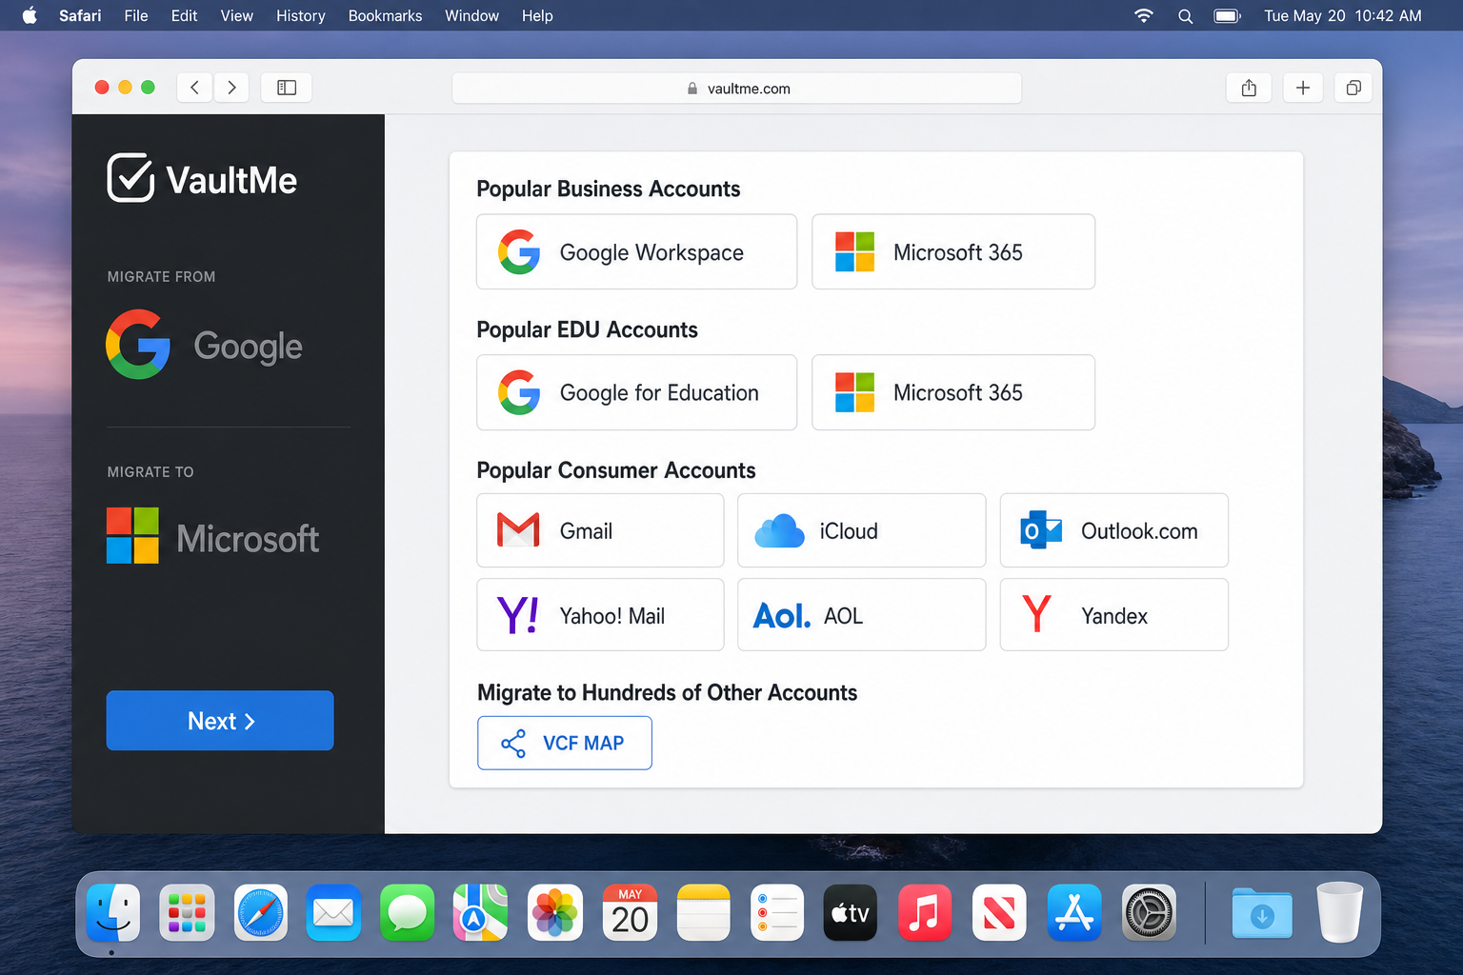Select the iCloud account option
Viewport: 1463px width, 975px height.
(x=861, y=530)
